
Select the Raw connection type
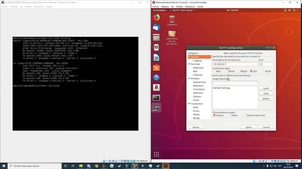point(217,71)
